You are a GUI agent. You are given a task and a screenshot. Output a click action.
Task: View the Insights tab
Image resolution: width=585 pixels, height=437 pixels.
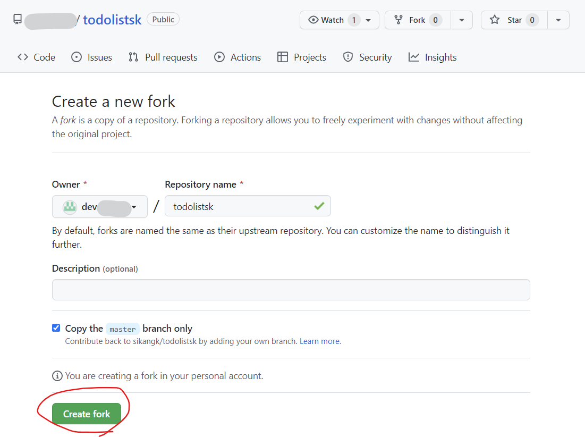coord(433,57)
